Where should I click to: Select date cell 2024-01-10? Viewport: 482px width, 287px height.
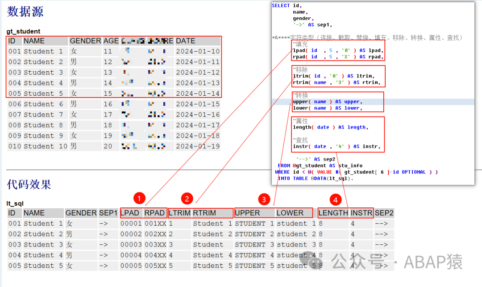(x=198, y=51)
